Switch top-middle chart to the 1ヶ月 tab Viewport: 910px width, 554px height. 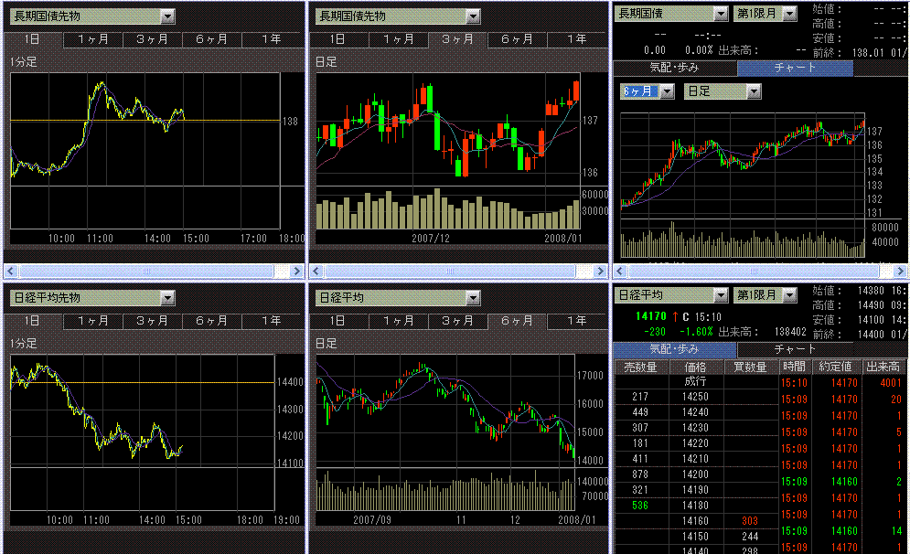(x=399, y=39)
